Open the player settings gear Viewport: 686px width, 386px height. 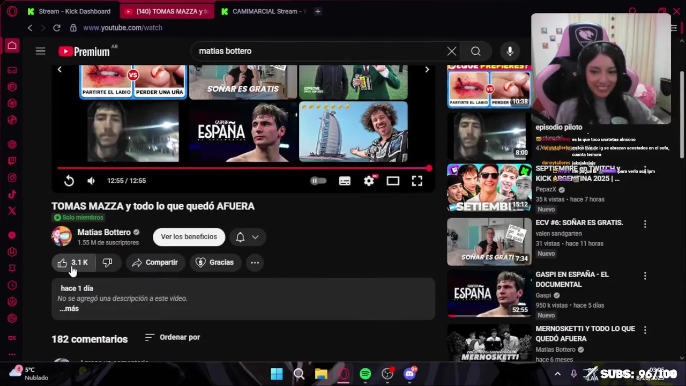(369, 181)
